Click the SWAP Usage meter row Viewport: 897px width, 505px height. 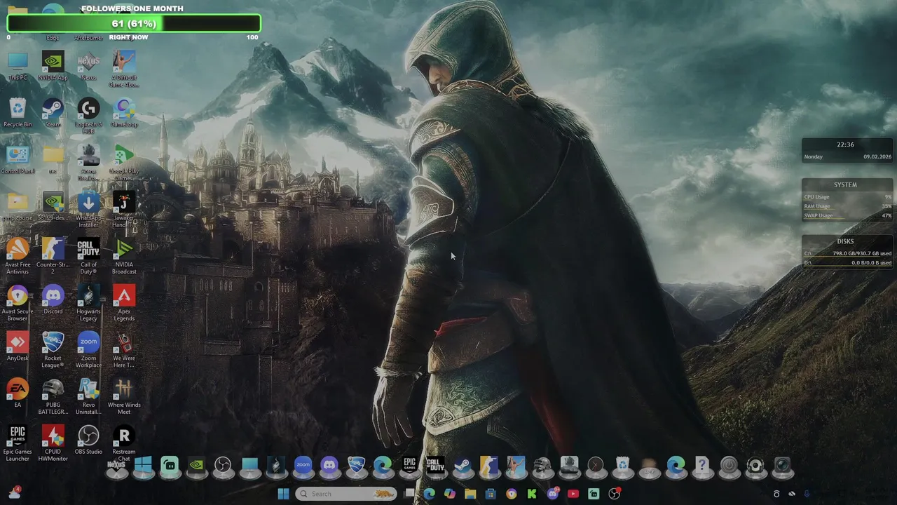[x=847, y=215]
